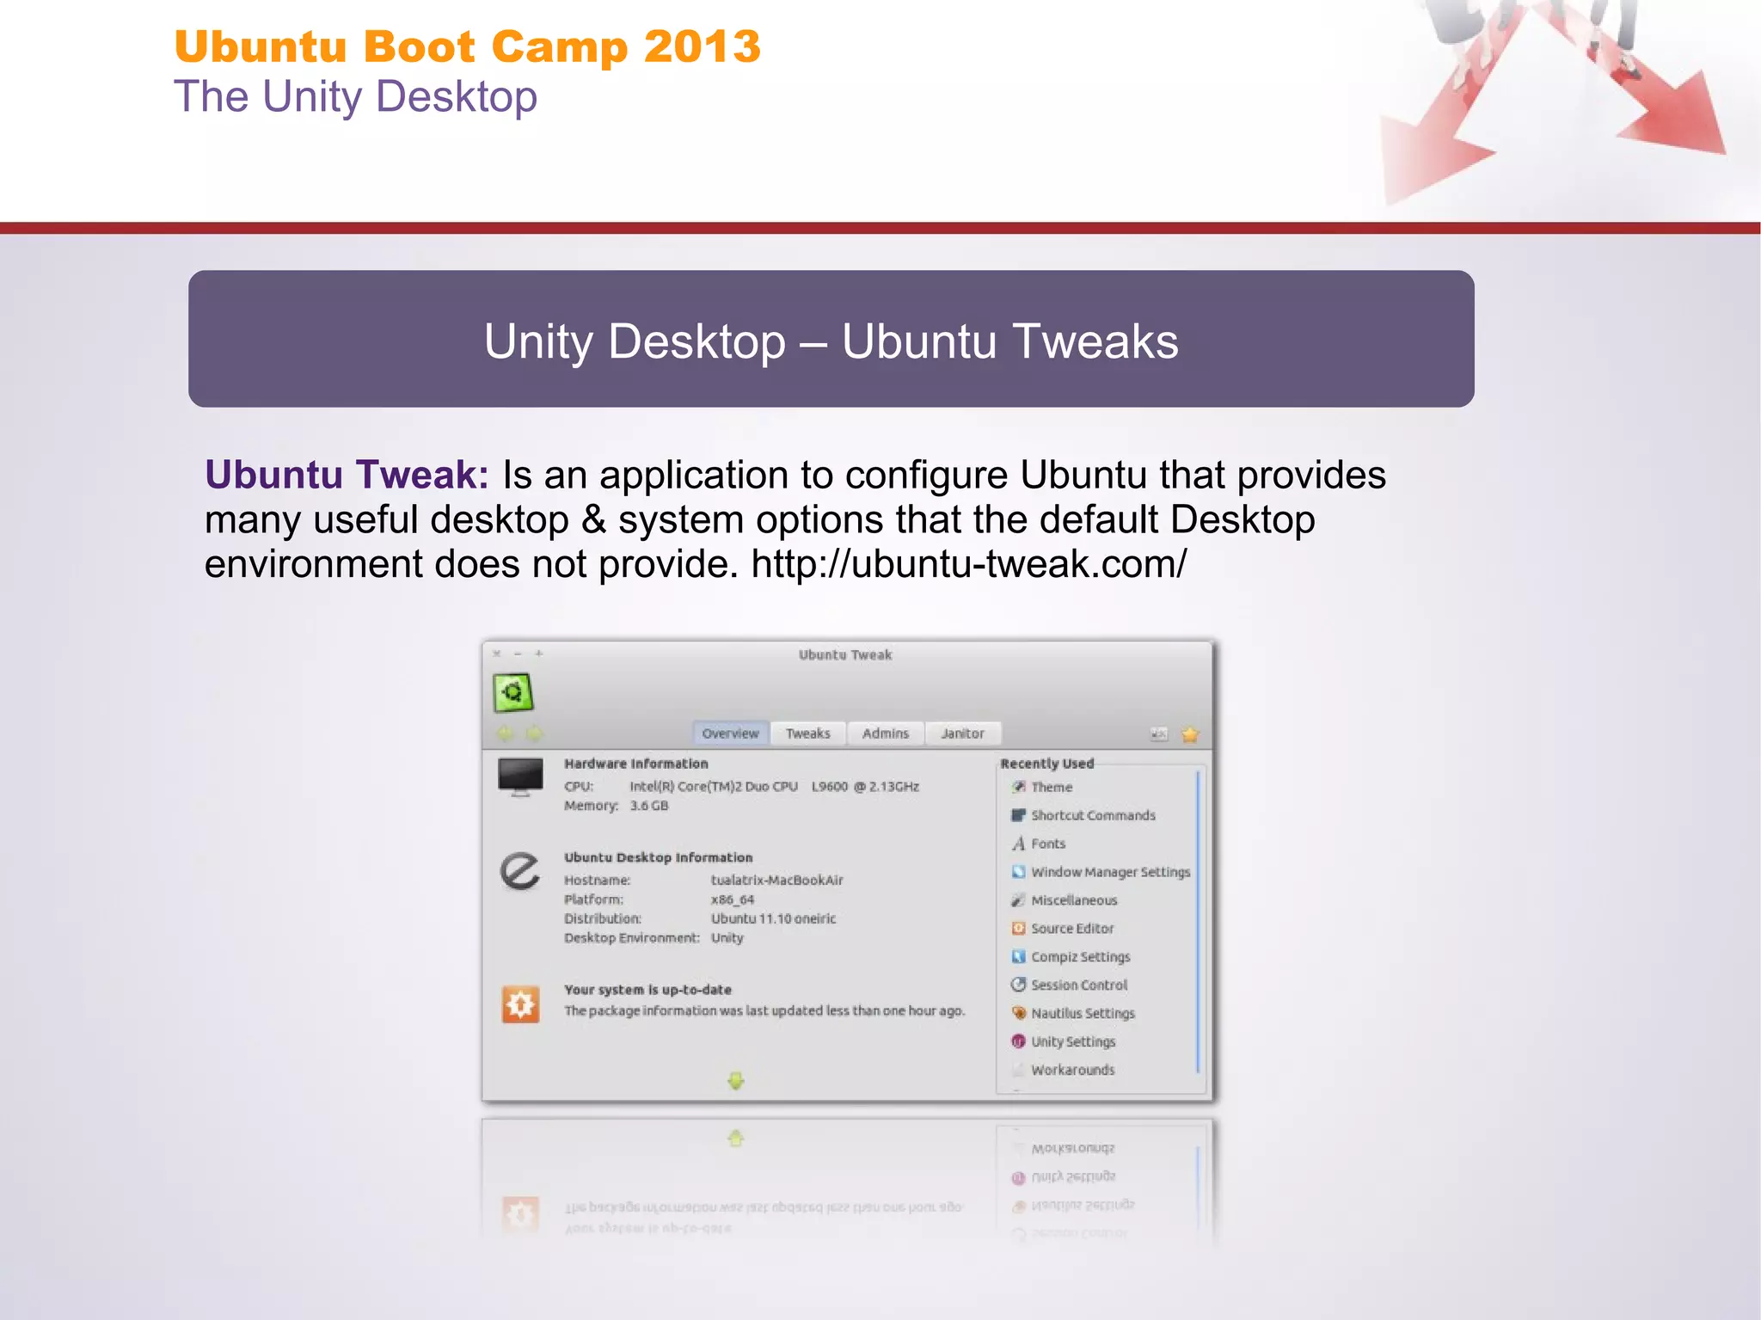
Task: Click the Ubuntu desktop 'e' logo icon
Action: 520,871
